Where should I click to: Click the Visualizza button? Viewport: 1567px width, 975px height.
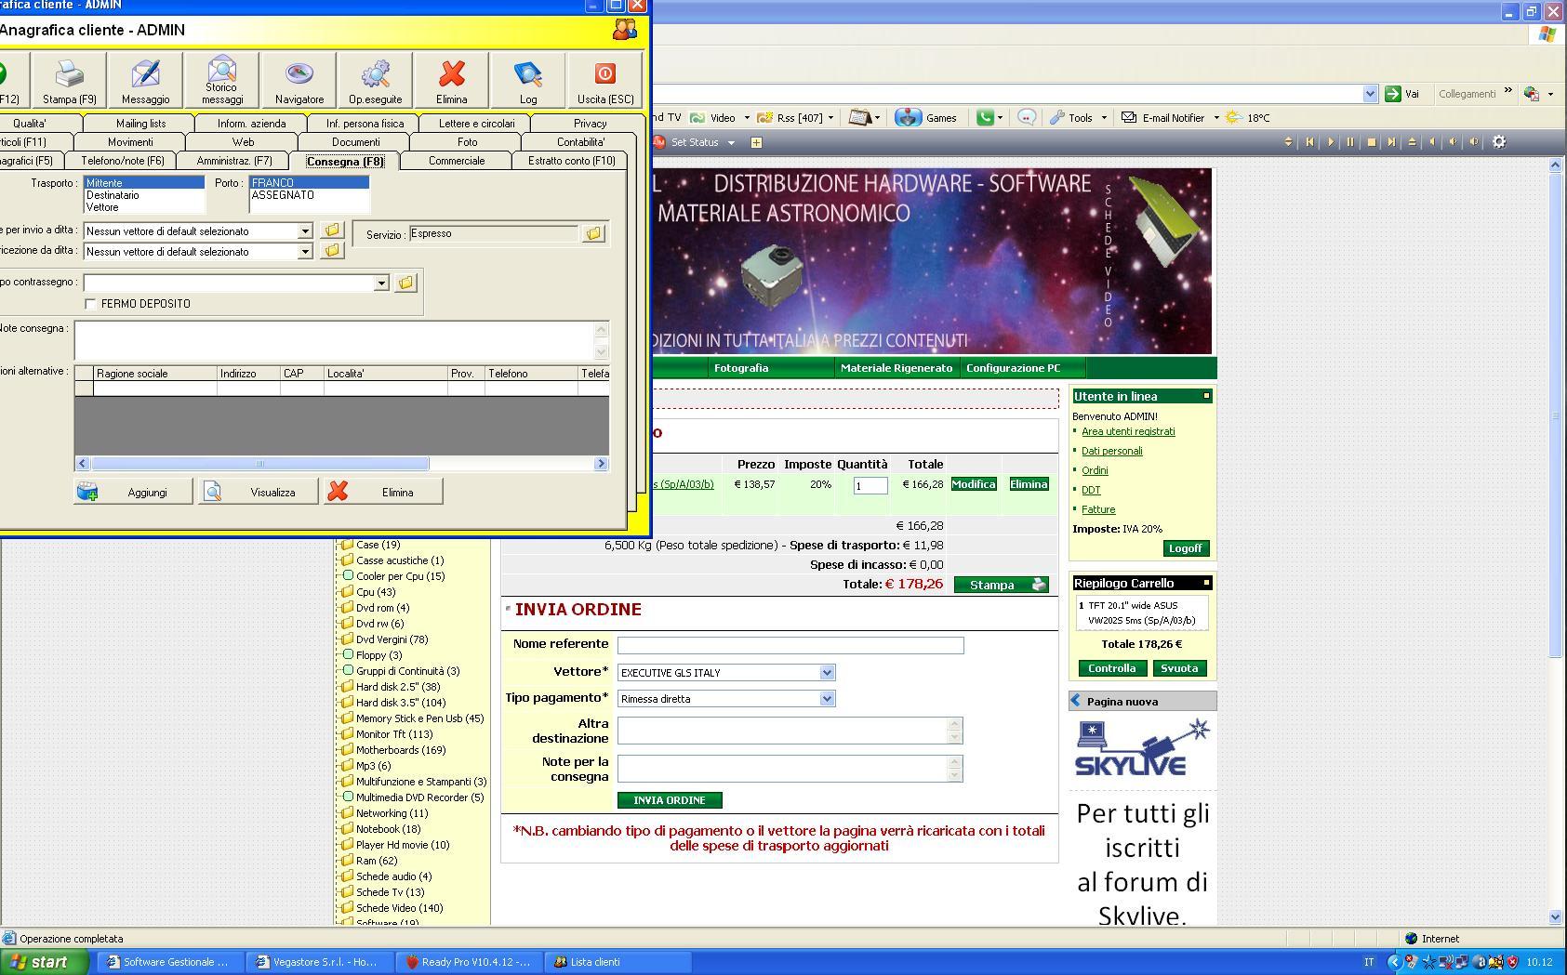[258, 492]
